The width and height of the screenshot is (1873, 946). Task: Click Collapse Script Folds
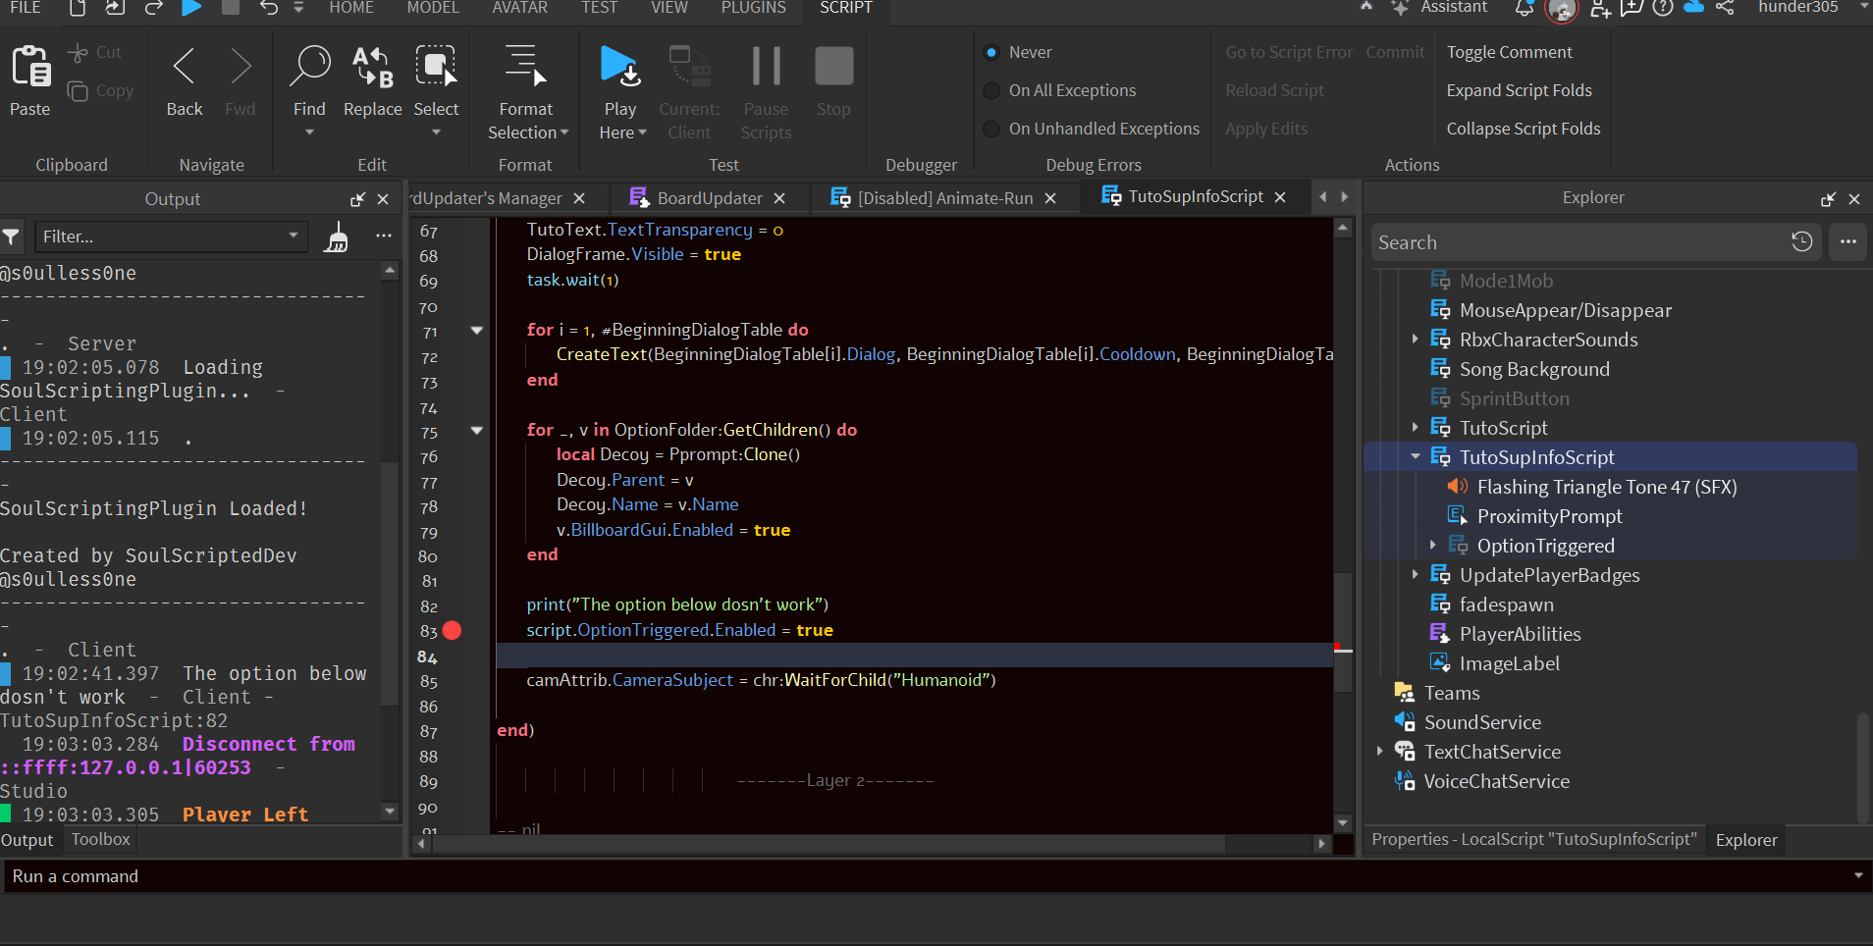coord(1523,129)
